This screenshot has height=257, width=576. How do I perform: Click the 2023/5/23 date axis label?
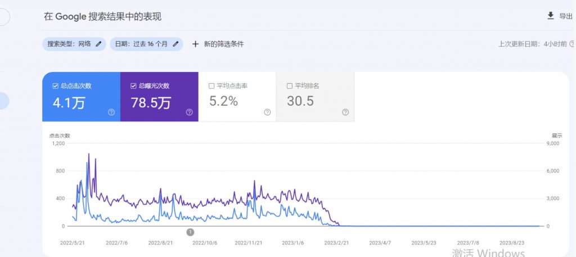pyautogui.click(x=423, y=243)
